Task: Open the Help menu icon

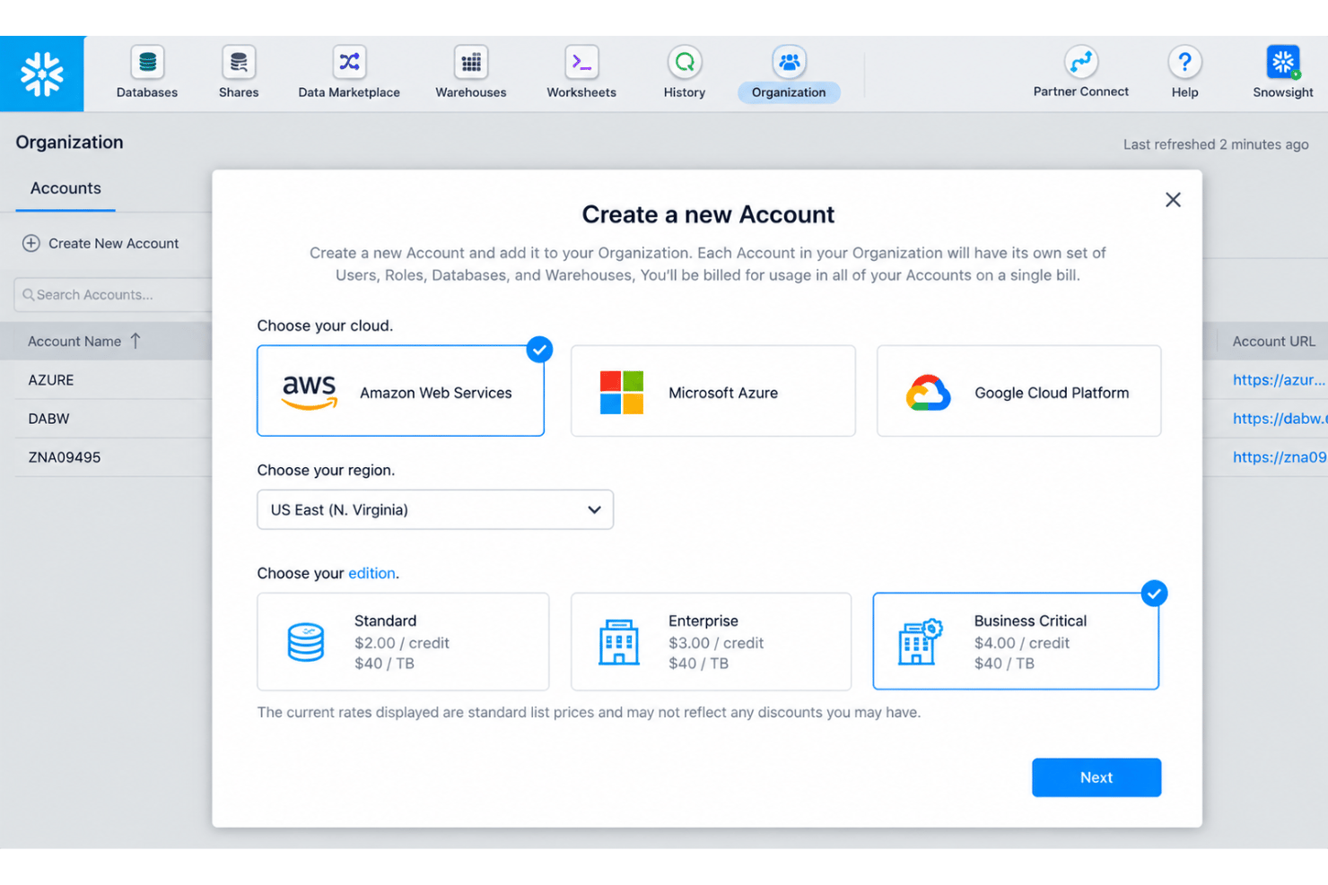Action: [1184, 62]
